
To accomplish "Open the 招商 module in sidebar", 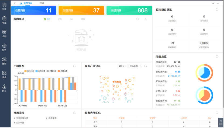I will 4,6.
